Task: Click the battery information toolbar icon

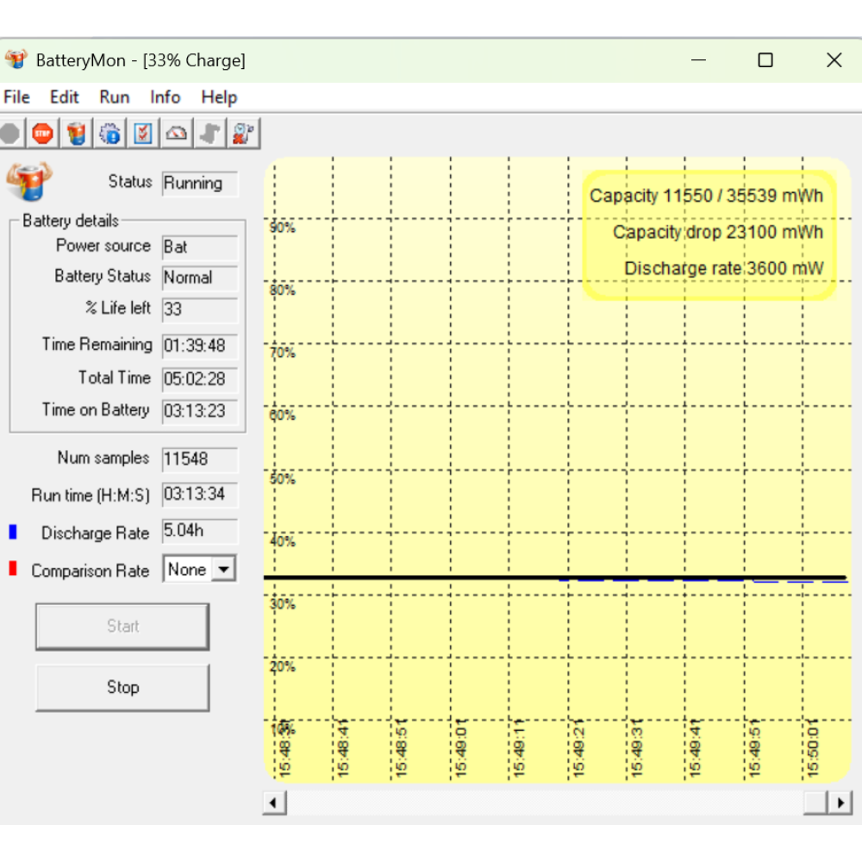Action: (77, 134)
